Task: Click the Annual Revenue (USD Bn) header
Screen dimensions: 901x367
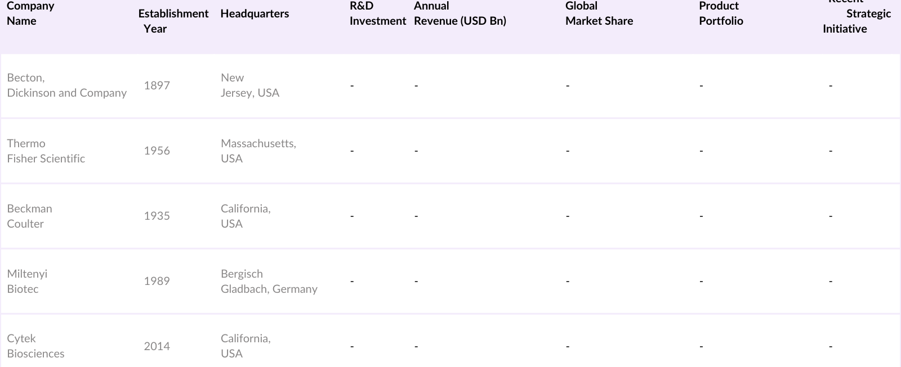Action: (460, 13)
